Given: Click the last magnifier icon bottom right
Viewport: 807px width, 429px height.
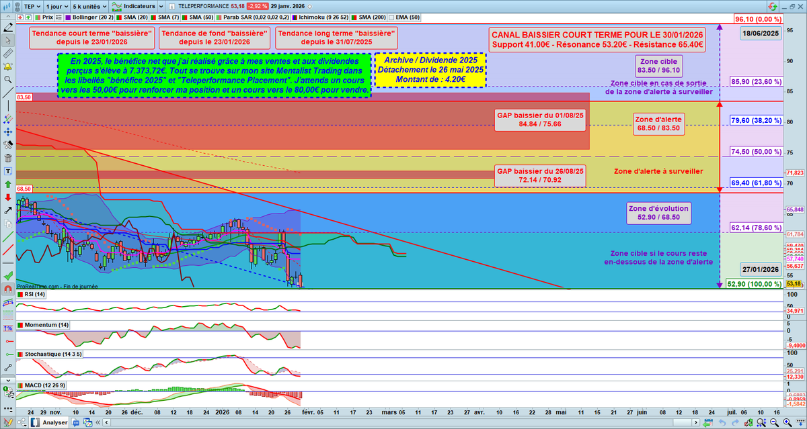Looking at the screenshot, I should pyautogui.click(x=787, y=423).
